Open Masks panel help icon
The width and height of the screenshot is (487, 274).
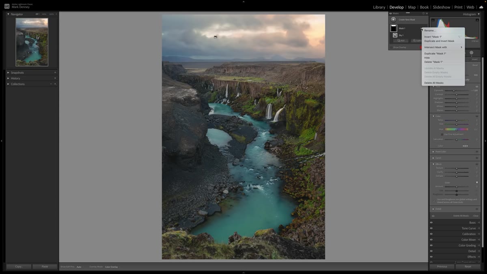423,13
